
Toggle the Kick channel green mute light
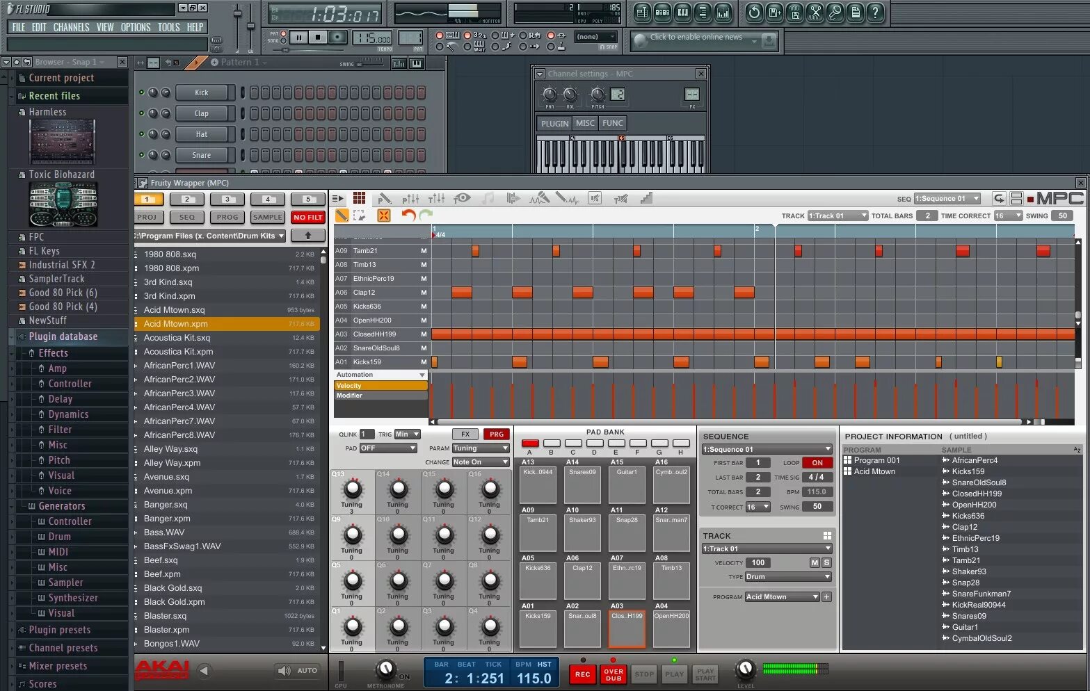tap(141, 92)
